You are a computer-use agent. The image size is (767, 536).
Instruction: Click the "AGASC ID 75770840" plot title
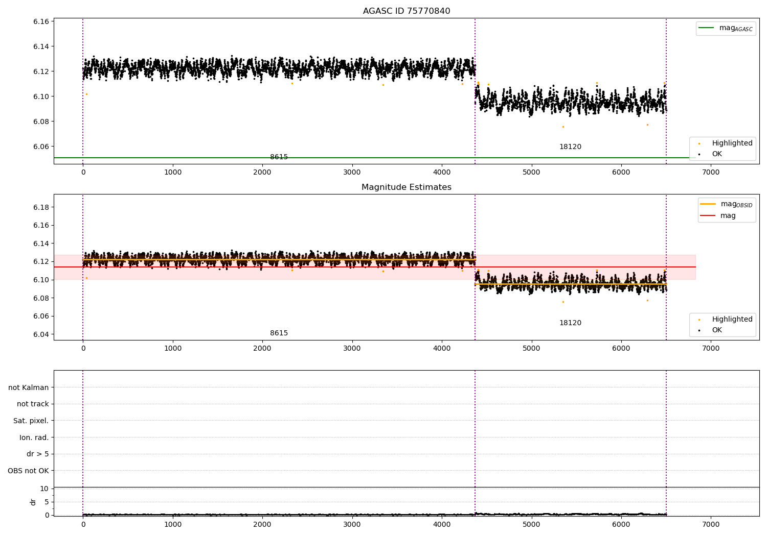407,11
